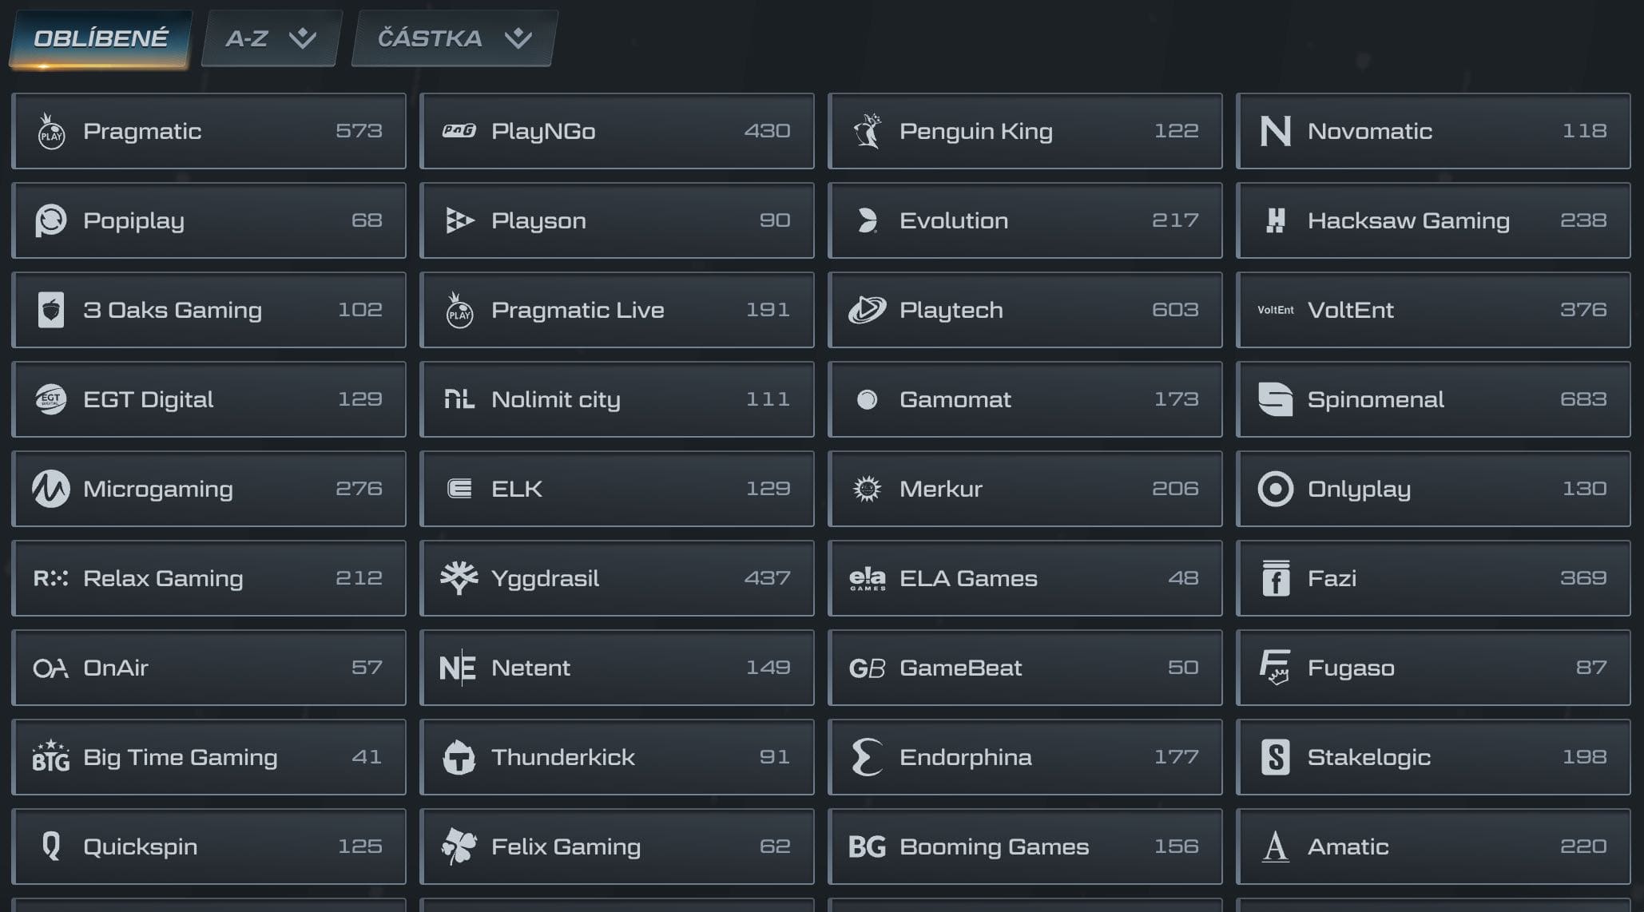Expand the ČÁSTKA sort chevron
Image resolution: width=1644 pixels, height=912 pixels.
518,38
